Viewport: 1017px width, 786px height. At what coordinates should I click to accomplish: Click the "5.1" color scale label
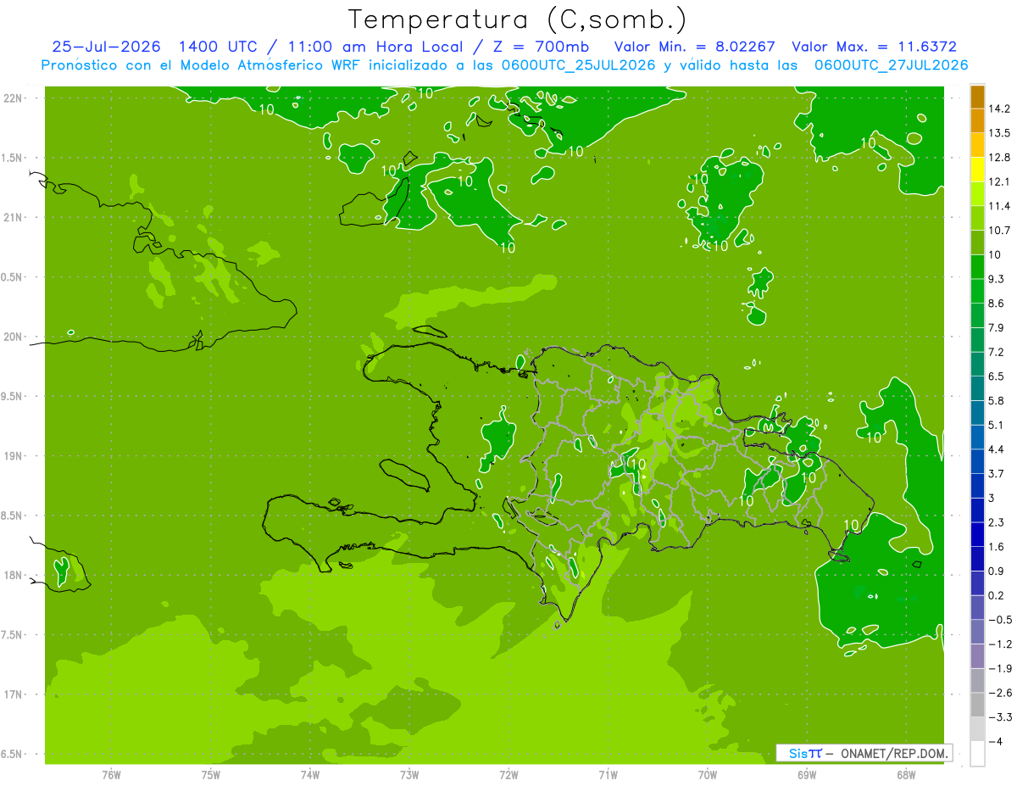997,425
